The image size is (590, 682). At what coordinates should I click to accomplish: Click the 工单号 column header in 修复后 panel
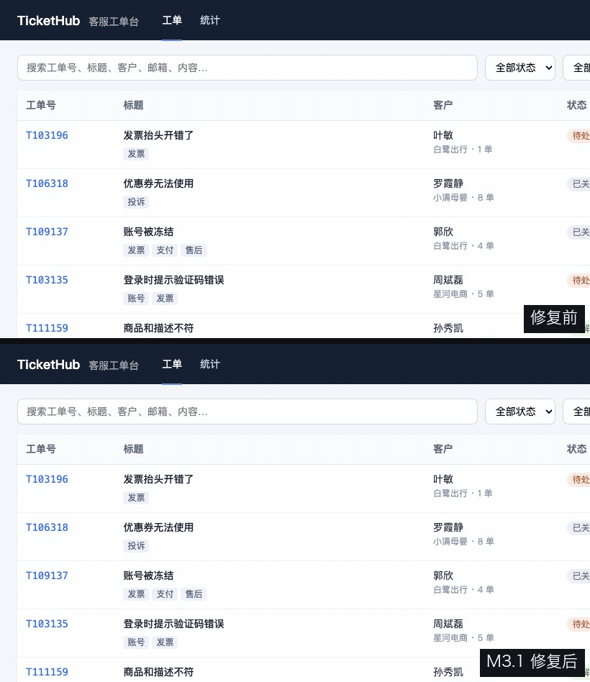(41, 450)
